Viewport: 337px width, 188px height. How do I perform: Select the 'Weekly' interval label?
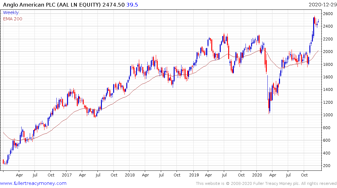[x=11, y=13]
